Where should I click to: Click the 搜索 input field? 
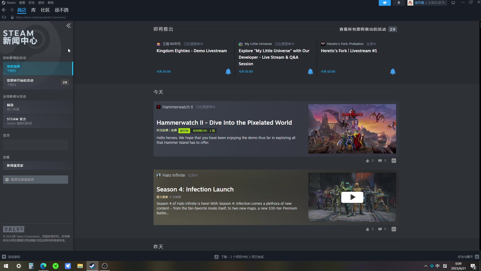pyautogui.click(x=36, y=145)
